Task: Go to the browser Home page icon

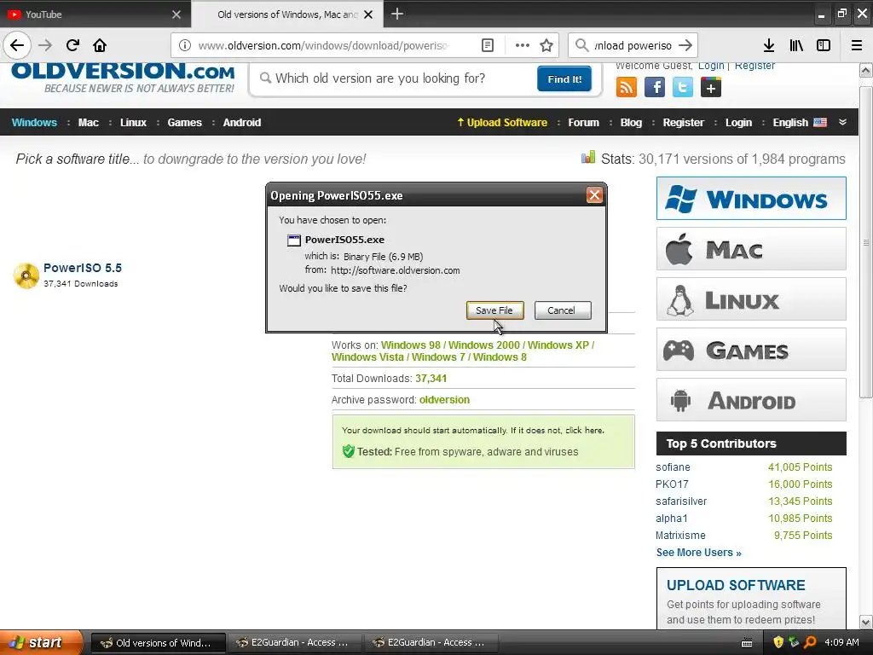Action: (x=100, y=45)
